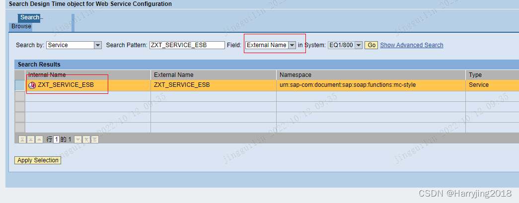Open the Search by dropdown

98,45
